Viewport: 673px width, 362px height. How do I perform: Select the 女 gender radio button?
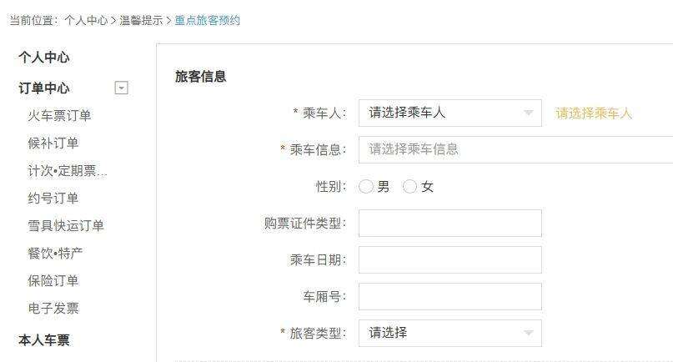click(409, 187)
